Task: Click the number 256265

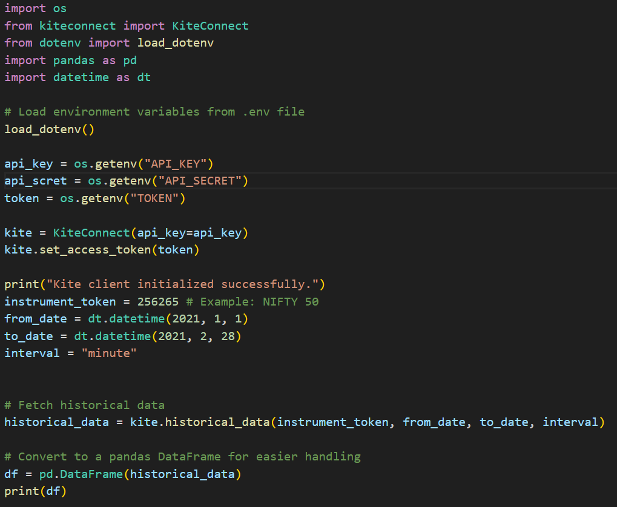Action: click(x=157, y=302)
